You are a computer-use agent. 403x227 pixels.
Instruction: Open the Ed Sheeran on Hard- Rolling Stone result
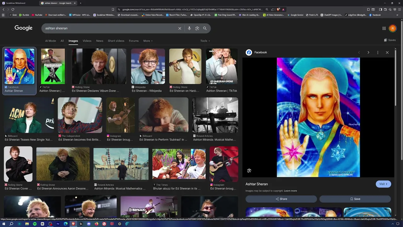point(185,70)
